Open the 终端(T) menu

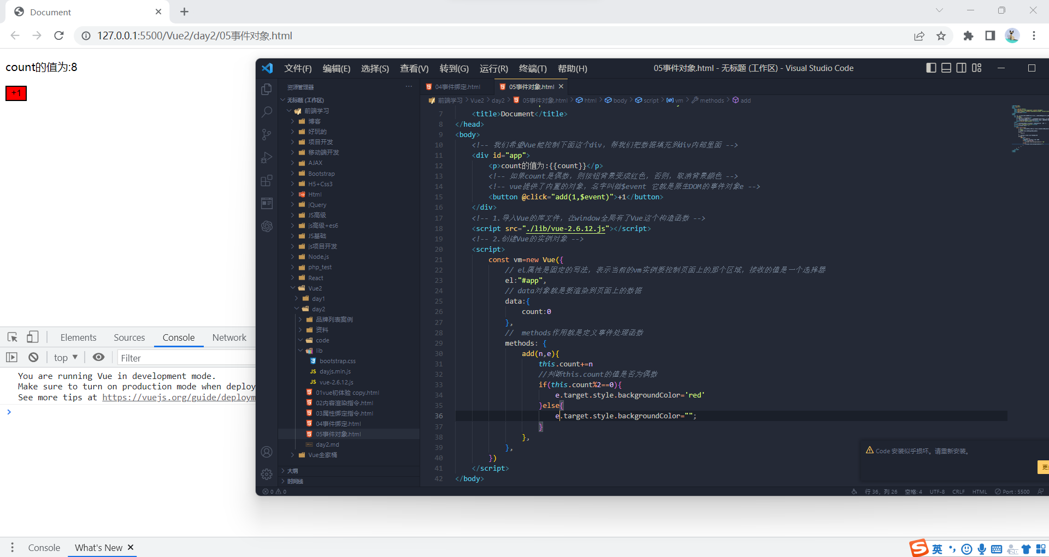coord(533,68)
